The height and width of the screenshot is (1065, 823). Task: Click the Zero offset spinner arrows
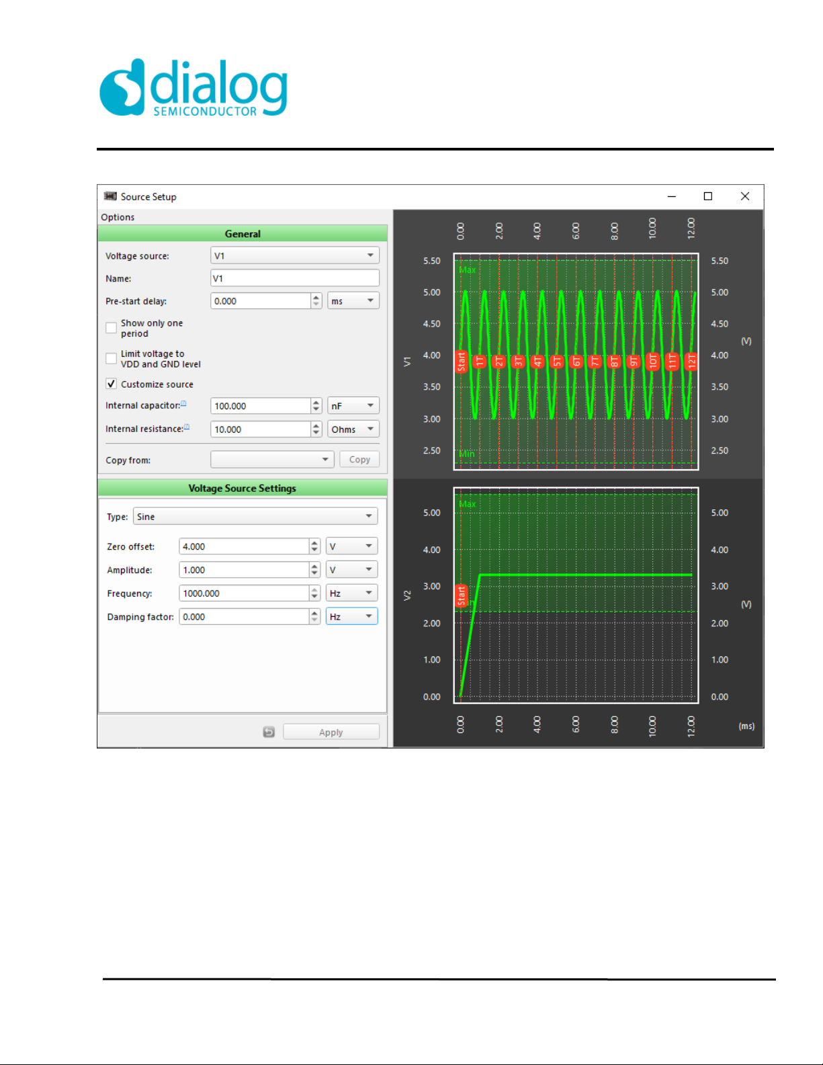point(314,546)
